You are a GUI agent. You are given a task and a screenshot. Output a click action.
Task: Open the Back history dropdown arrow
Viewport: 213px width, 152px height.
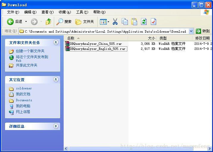pyautogui.click(x=26, y=22)
